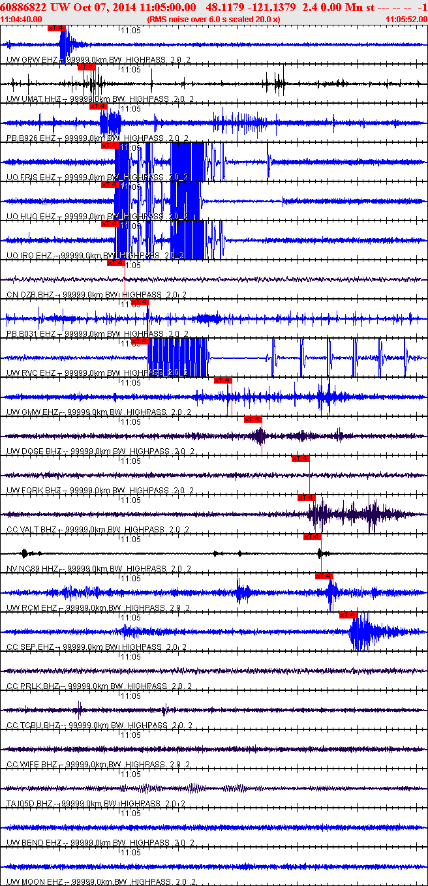Screen dimensions: 428x886
Task: Click the pick flag on NV NC89 trace
Action: (x=313, y=537)
